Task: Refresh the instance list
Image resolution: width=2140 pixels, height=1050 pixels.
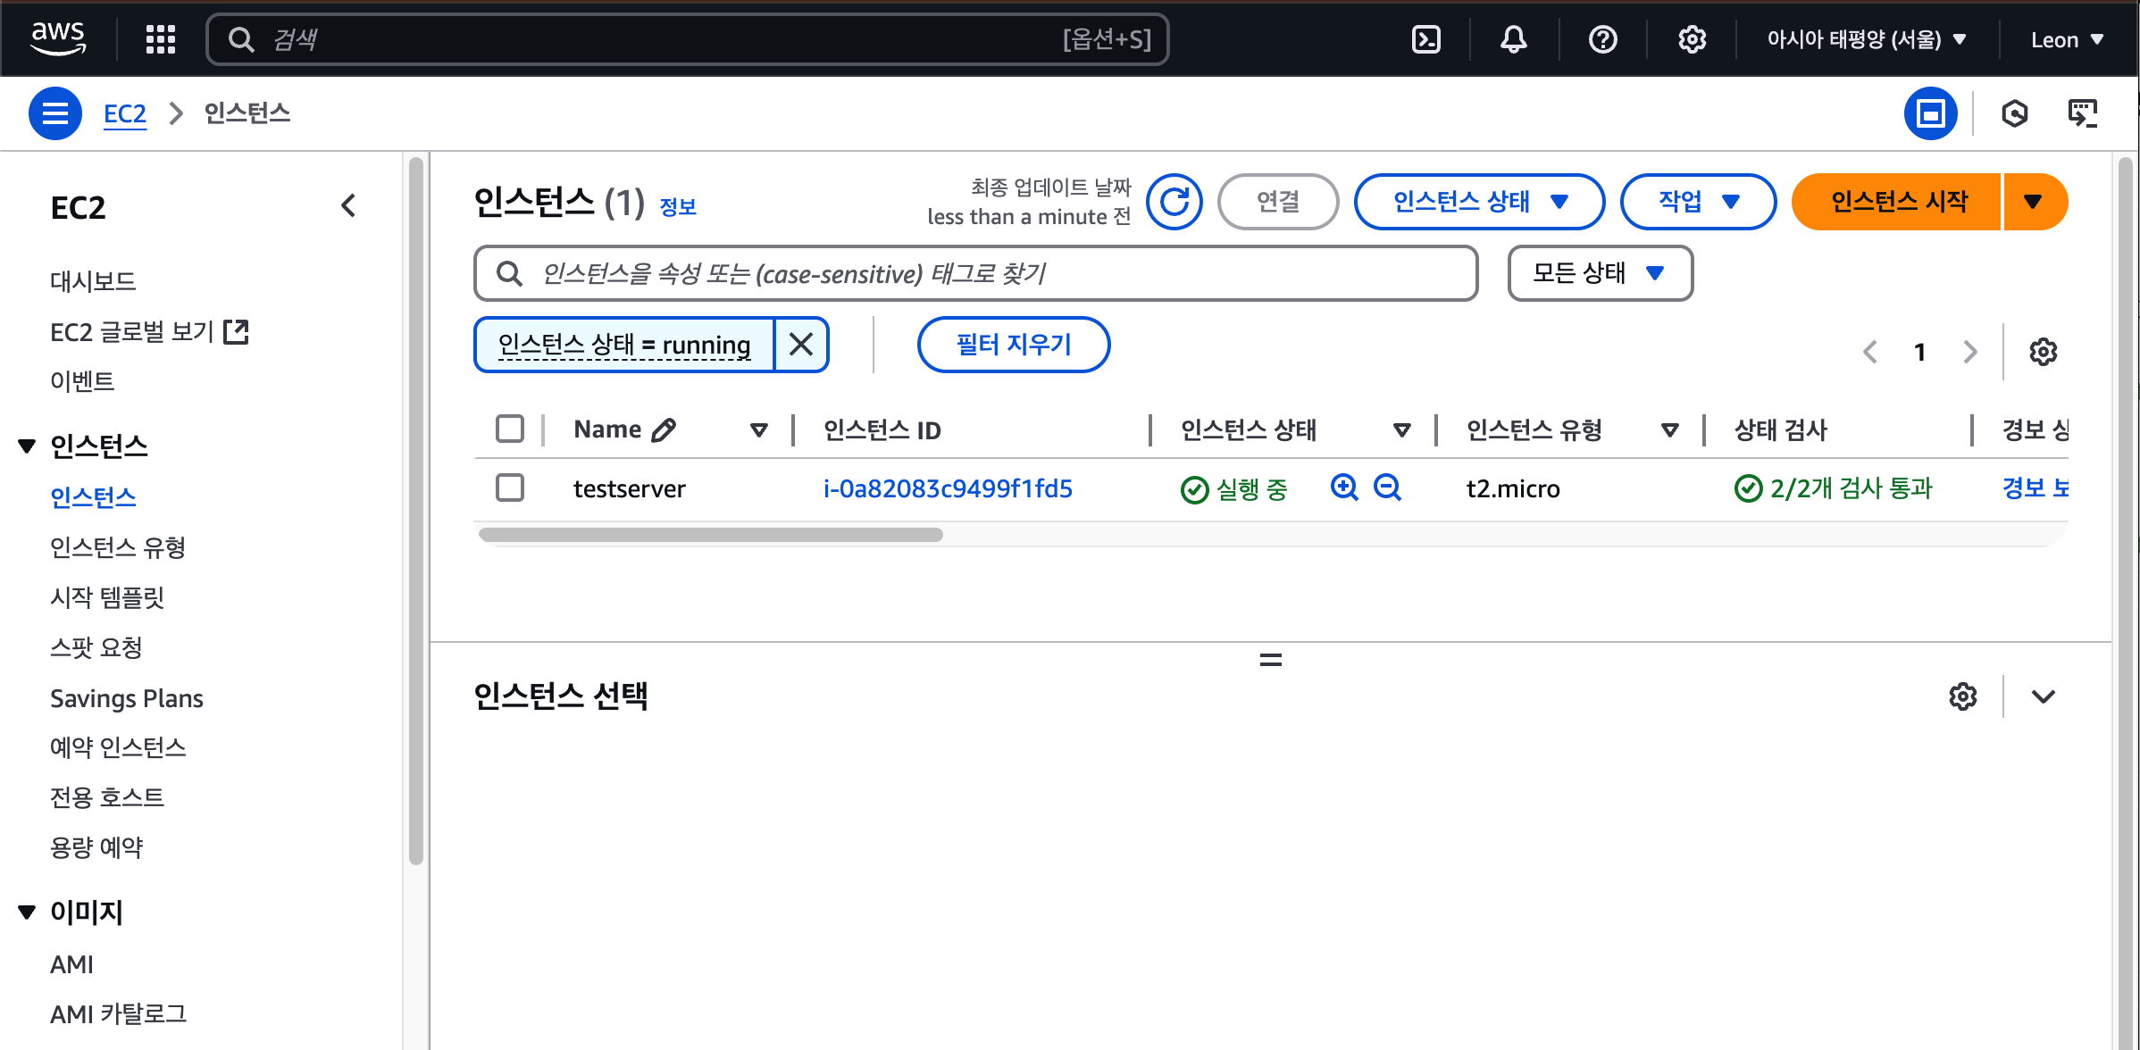Action: pyautogui.click(x=1174, y=202)
